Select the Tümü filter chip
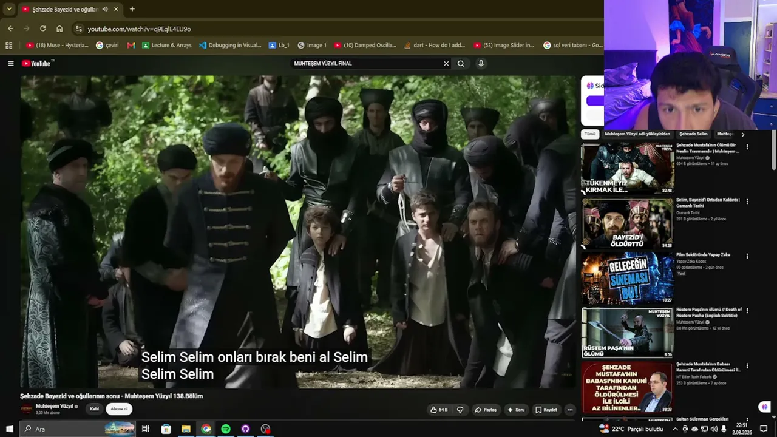 (590, 134)
